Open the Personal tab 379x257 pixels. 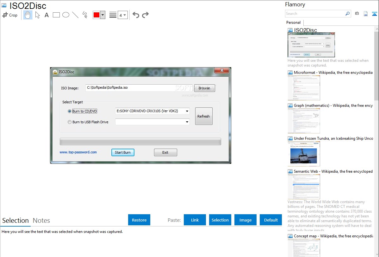click(293, 22)
